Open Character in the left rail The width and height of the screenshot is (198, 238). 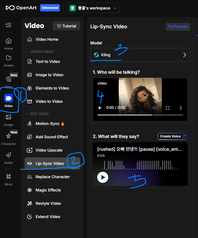pyautogui.click(x=9, y=139)
